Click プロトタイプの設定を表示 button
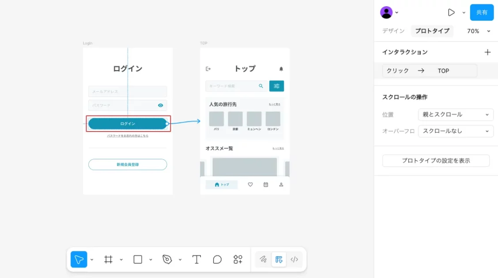The height and width of the screenshot is (278, 498). pos(436,161)
